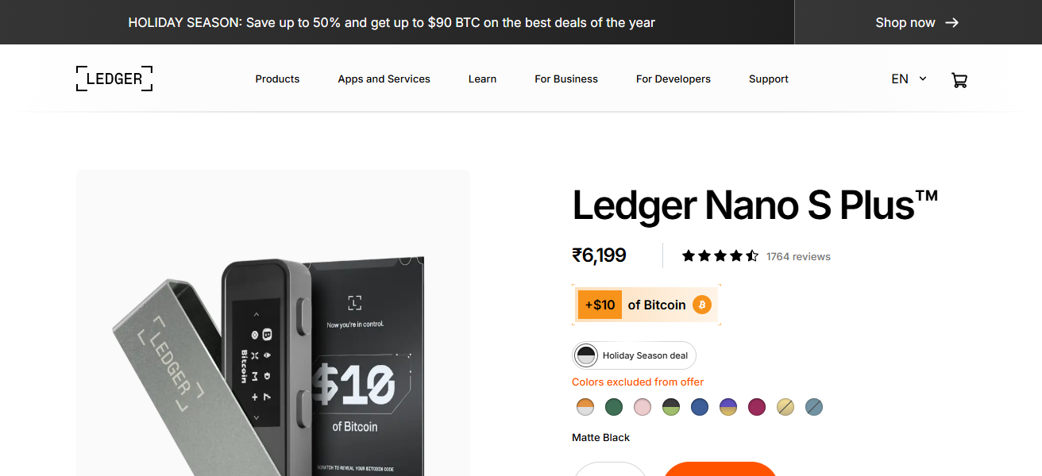Click the Ledger logo
1042x476 pixels.
point(114,78)
